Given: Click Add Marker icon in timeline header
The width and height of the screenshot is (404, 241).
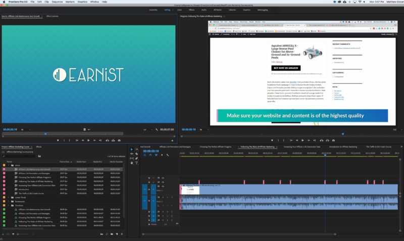Looking at the screenshot, I should point(162,155).
